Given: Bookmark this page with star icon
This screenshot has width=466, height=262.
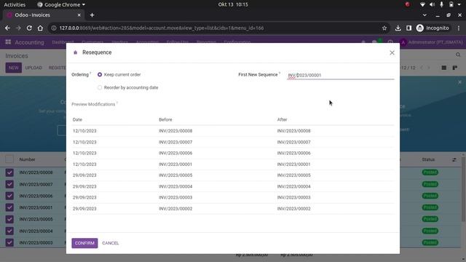Looking at the screenshot, I should pos(384,28).
